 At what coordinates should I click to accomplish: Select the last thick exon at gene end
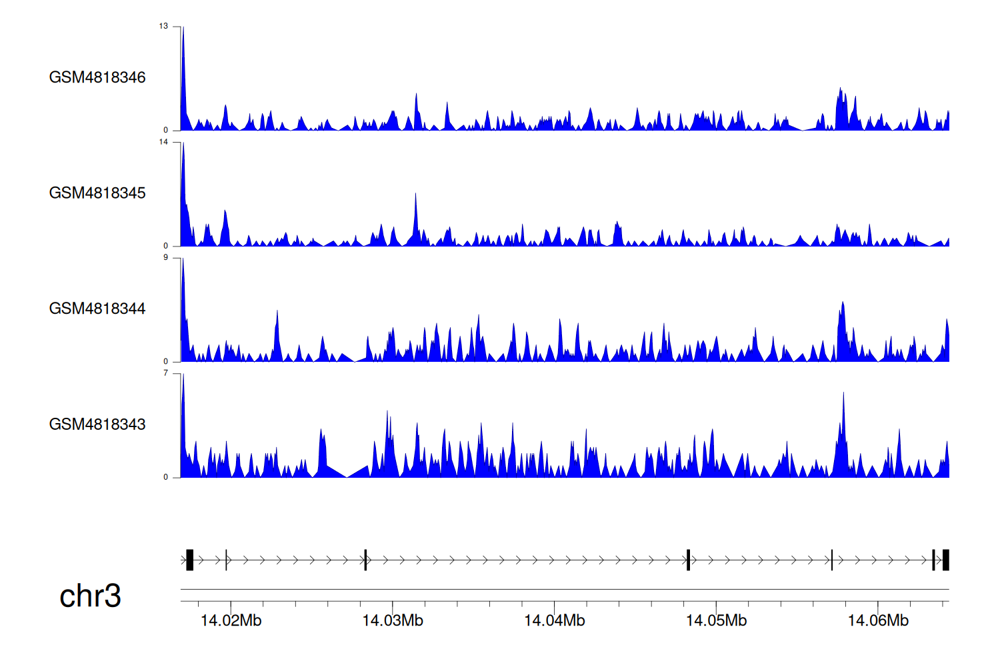tap(945, 560)
